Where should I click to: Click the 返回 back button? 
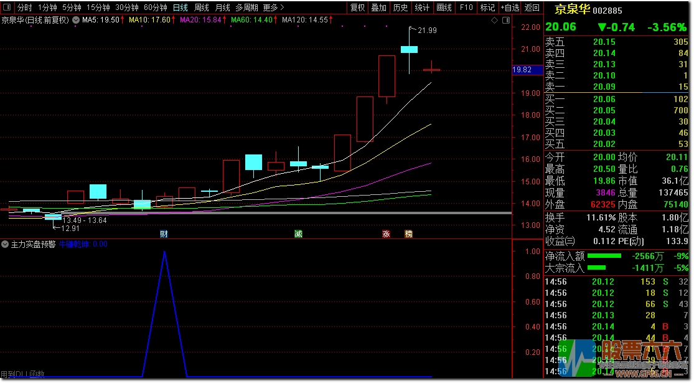pos(532,7)
